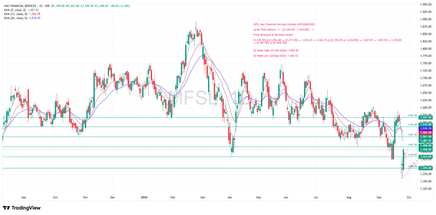
Task: Select the EMA (13, close, 0) legend
Action: pyautogui.click(x=16, y=14)
